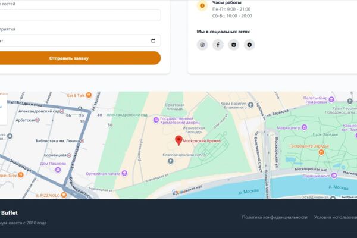The width and height of the screenshot is (357, 238).
Task: Click the Мы в социальных сетях heading
Action: point(223,32)
